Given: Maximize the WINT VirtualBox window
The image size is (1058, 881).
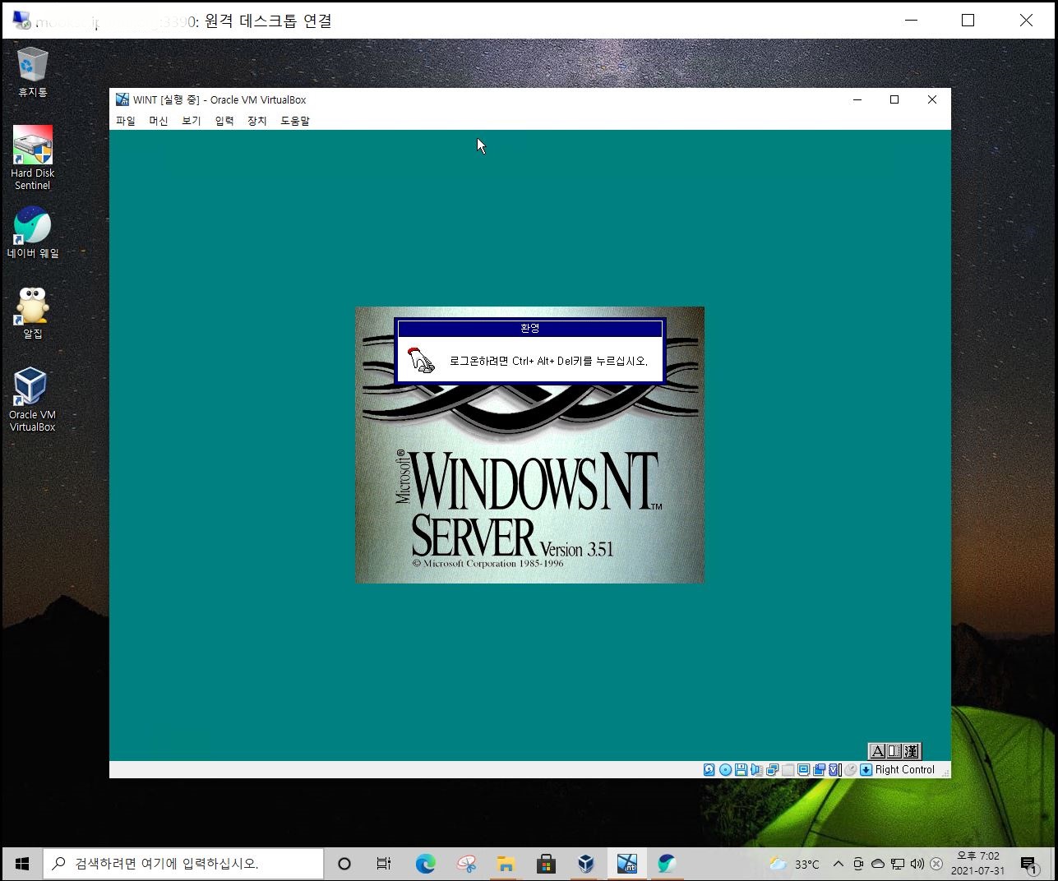Looking at the screenshot, I should (x=894, y=99).
